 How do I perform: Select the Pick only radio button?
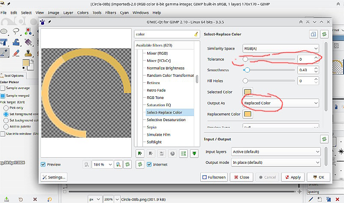[6, 108]
